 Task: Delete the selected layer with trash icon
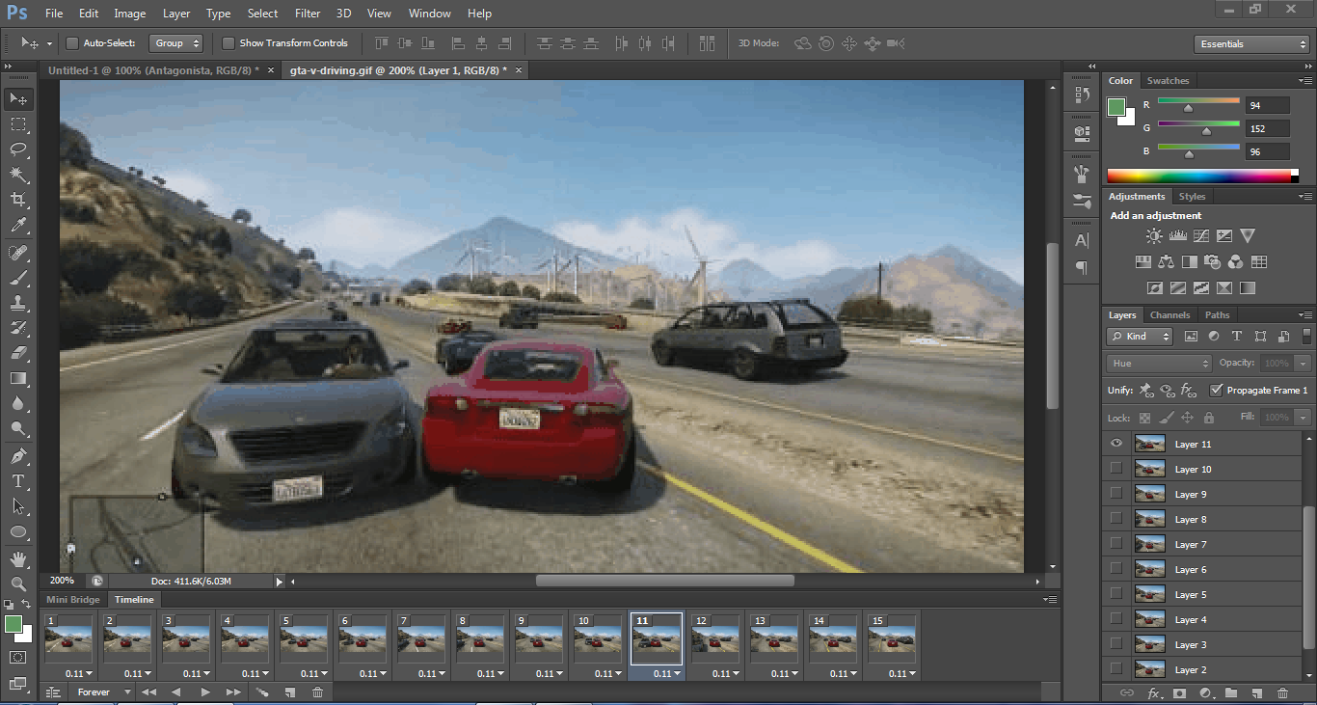1282,692
